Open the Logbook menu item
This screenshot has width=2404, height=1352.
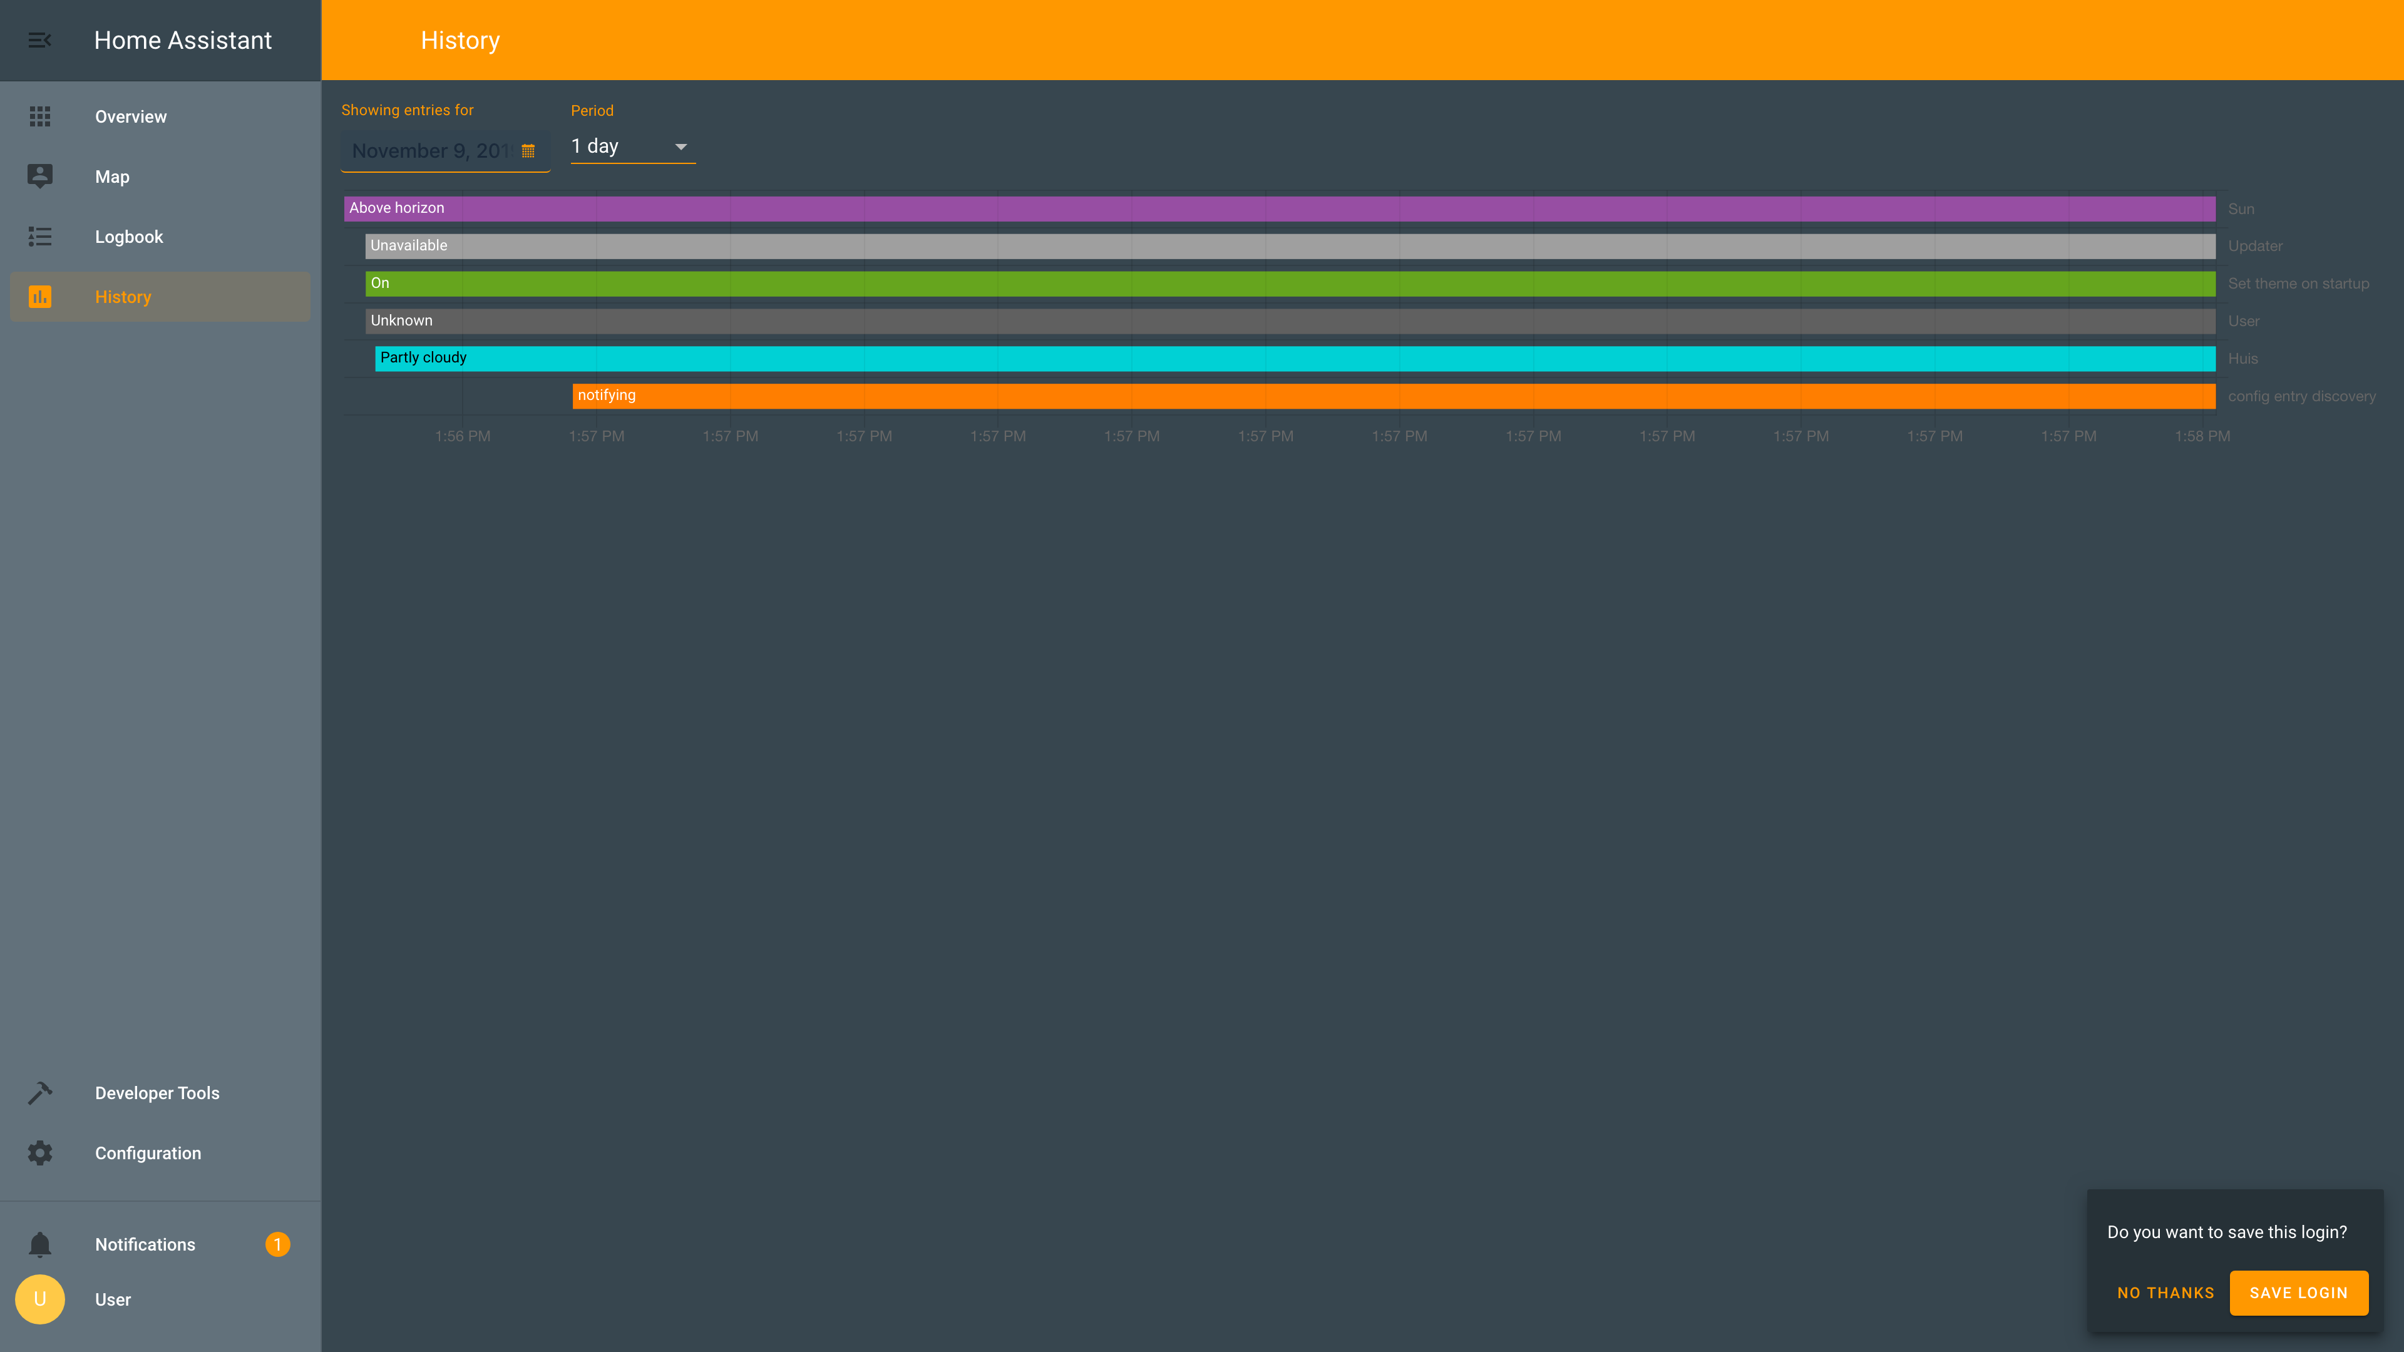[x=129, y=237]
